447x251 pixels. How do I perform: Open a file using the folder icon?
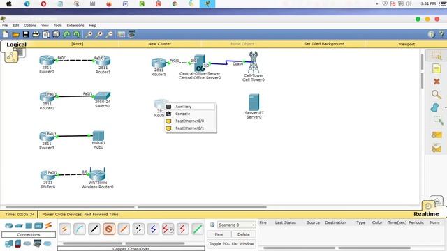pos(15,34)
